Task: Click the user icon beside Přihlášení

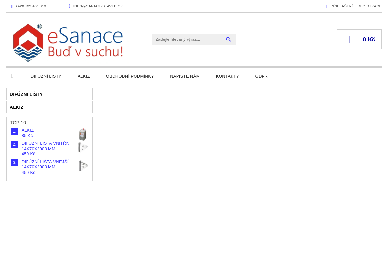Action: click(x=327, y=6)
